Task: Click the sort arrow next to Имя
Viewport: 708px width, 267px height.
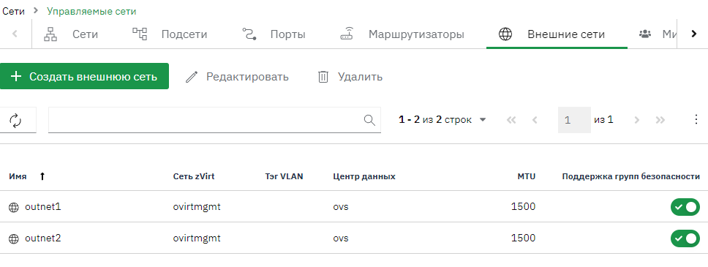Action: [42, 176]
